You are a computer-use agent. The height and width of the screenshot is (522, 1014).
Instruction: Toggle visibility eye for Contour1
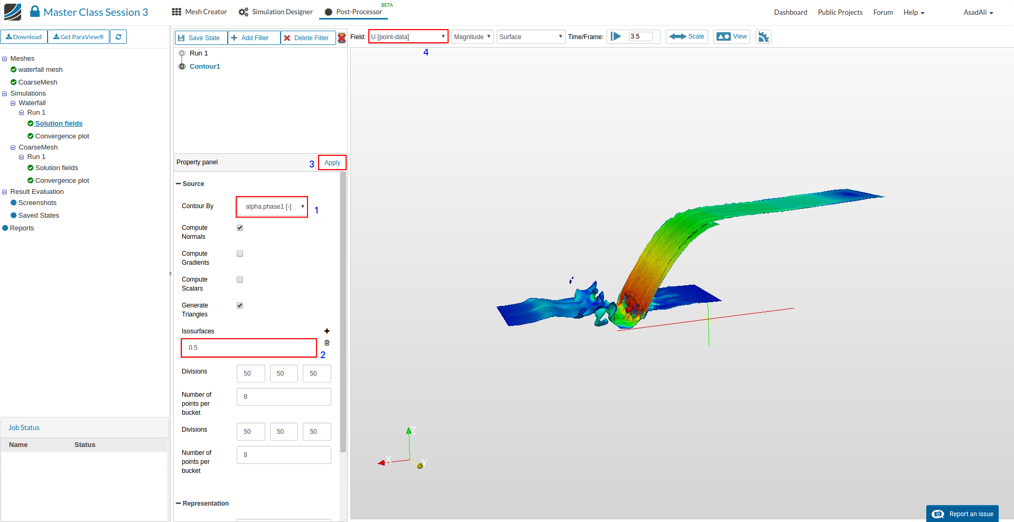point(182,67)
